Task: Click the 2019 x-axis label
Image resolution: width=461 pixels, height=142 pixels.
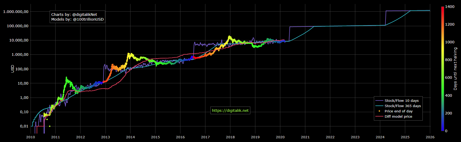Action: (255, 137)
